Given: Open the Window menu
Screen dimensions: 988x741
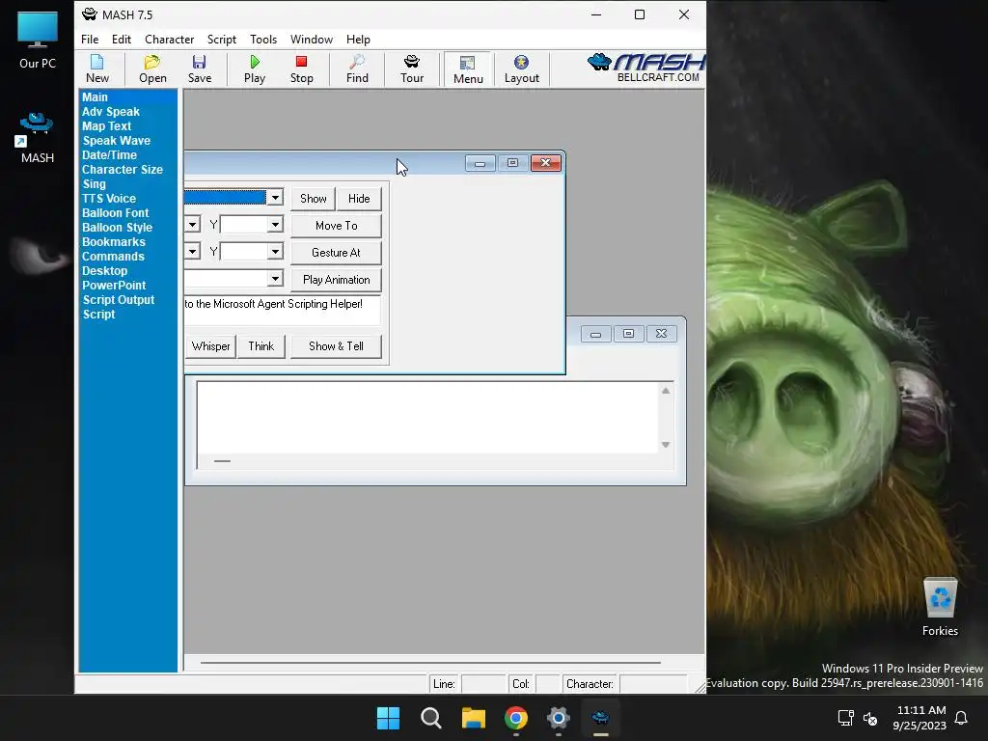Looking at the screenshot, I should click(312, 39).
